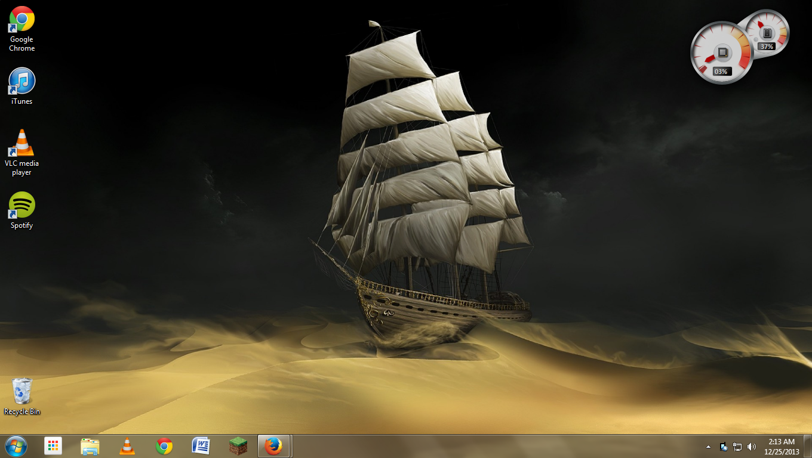
Task: Select the Recycle Bin on the desktop
Action: point(21,396)
